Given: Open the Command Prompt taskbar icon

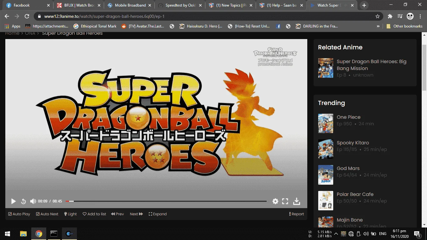Looking at the screenshot, I should [x=54, y=234].
